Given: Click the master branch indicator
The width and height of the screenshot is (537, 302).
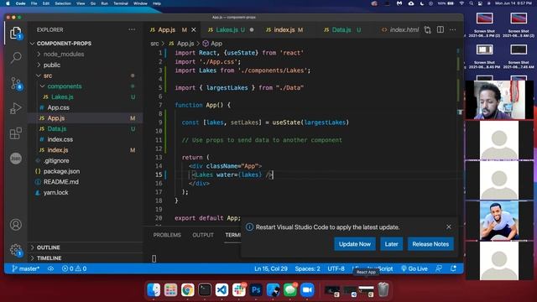Looking at the screenshot, I should click(x=26, y=268).
